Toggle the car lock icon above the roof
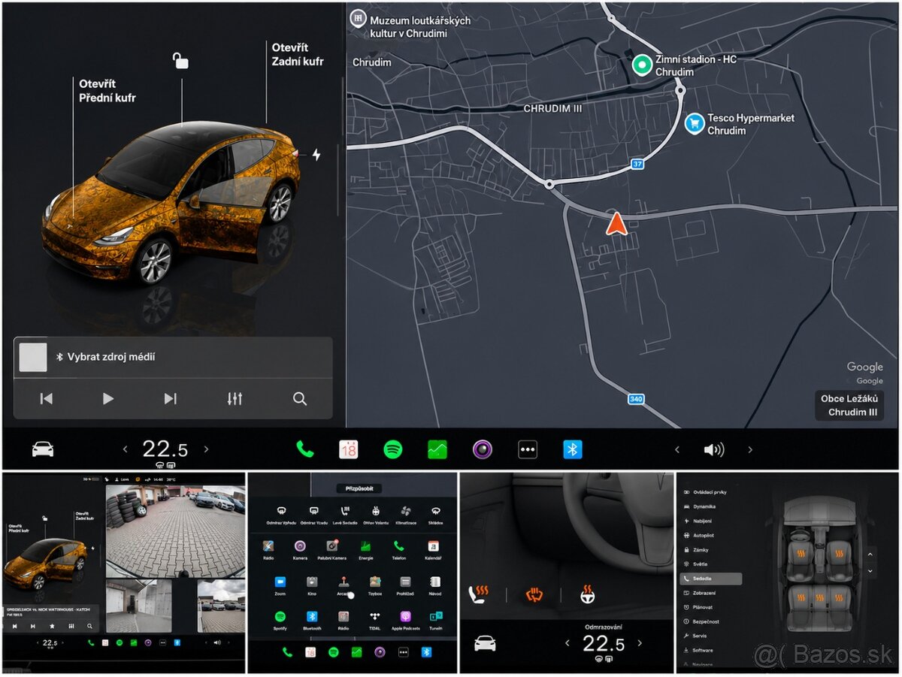 coord(180,60)
